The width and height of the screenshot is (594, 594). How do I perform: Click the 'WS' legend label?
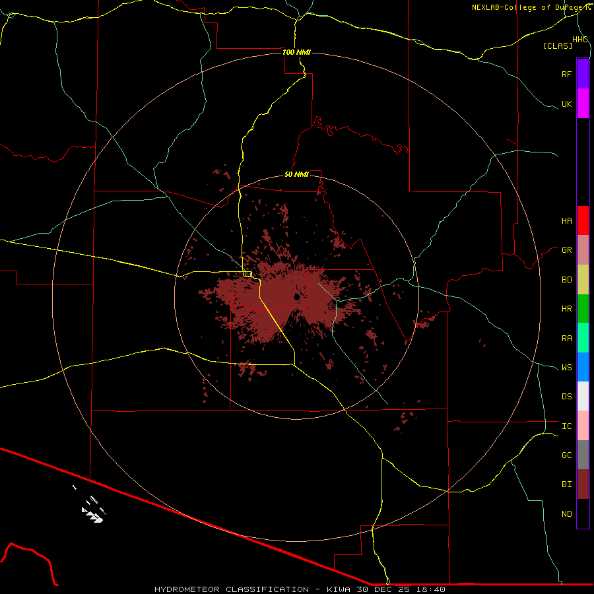point(566,368)
